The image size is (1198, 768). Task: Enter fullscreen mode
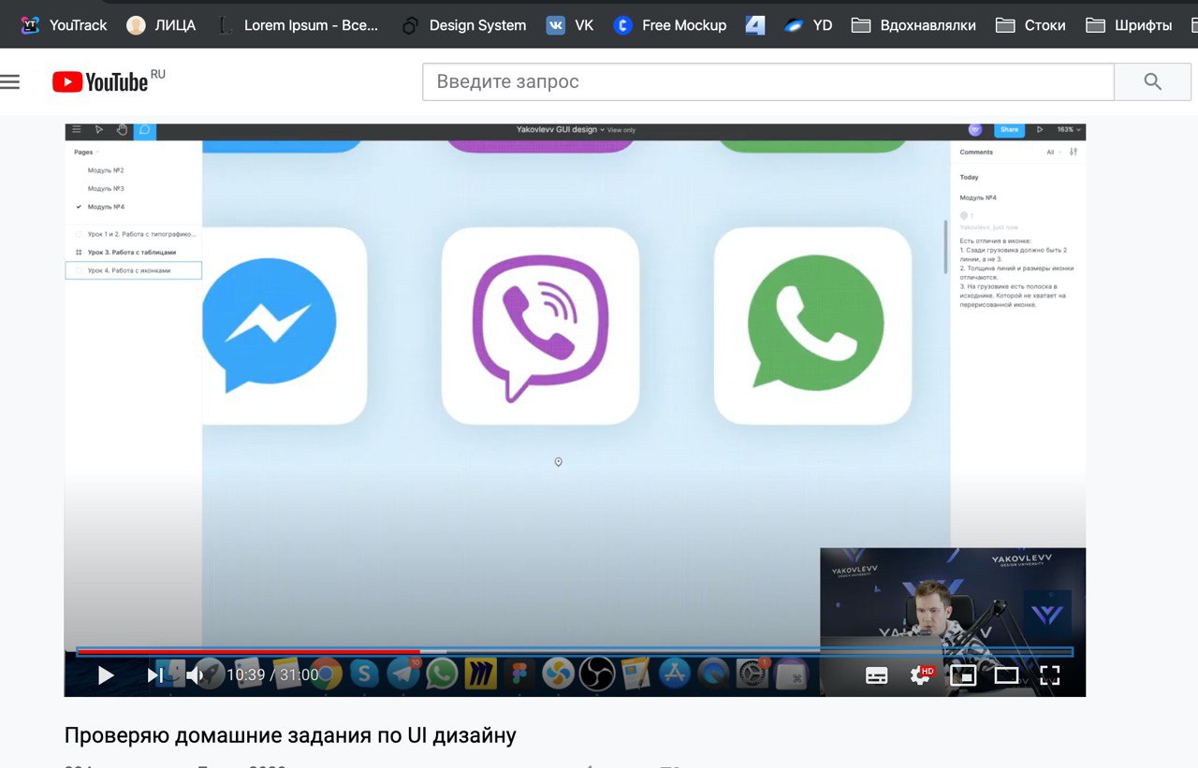coord(1050,675)
